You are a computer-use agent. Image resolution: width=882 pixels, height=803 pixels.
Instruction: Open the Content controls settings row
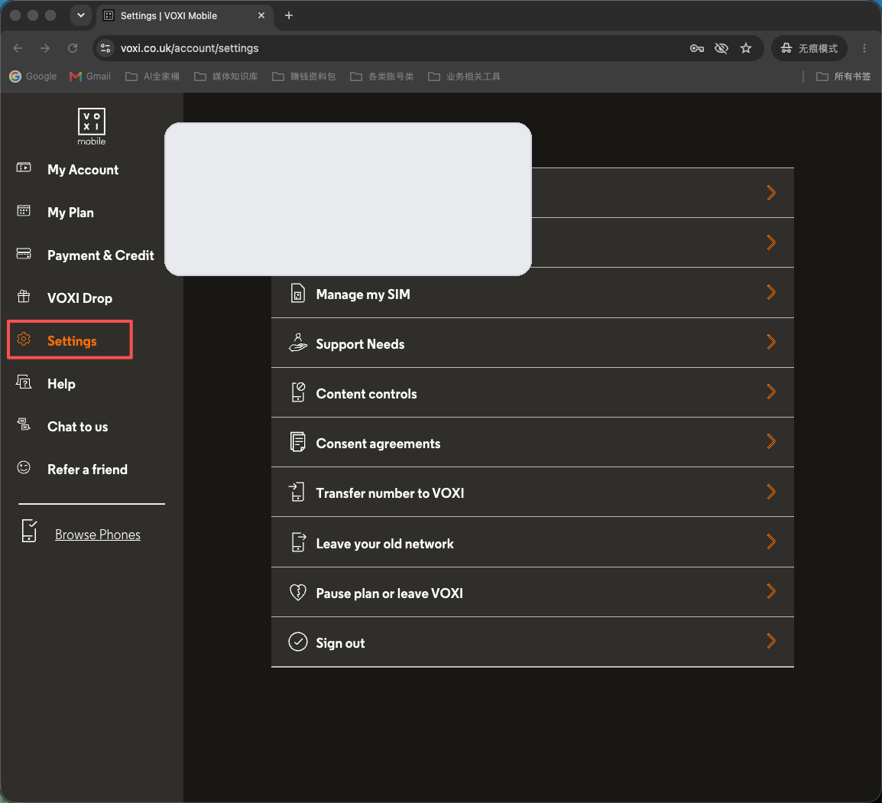pos(532,392)
